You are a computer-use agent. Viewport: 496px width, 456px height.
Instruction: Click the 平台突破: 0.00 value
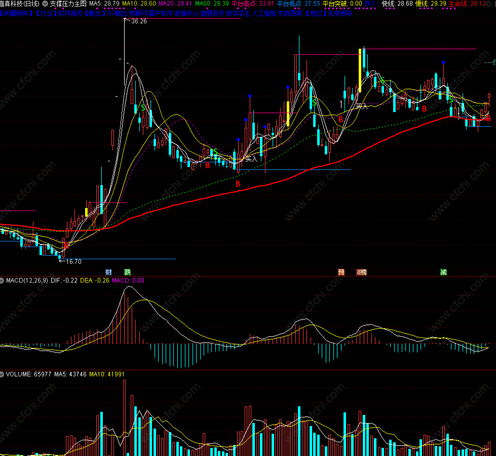click(x=342, y=4)
